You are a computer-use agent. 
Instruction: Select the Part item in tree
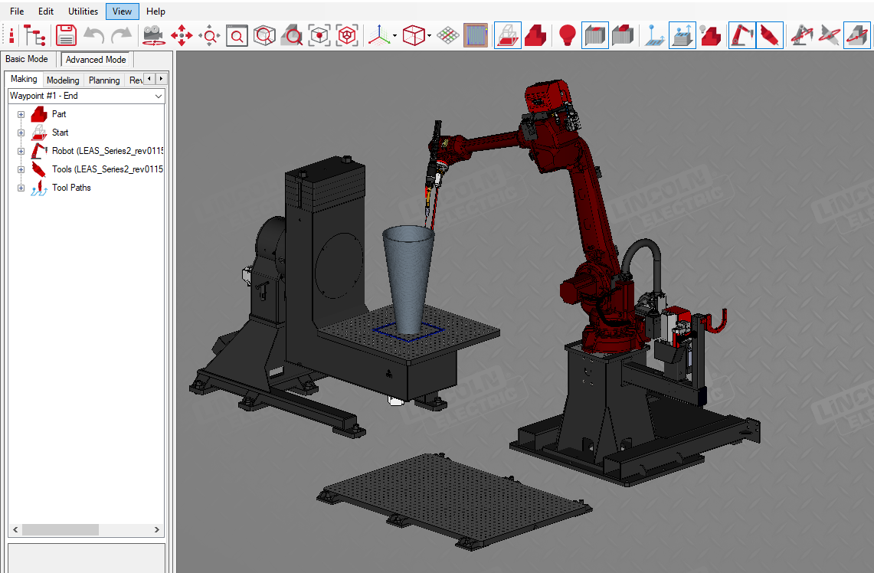[59, 114]
